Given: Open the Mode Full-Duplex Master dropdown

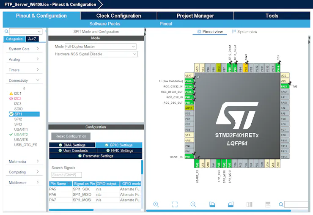Looking at the screenshot, I should pos(100,47).
